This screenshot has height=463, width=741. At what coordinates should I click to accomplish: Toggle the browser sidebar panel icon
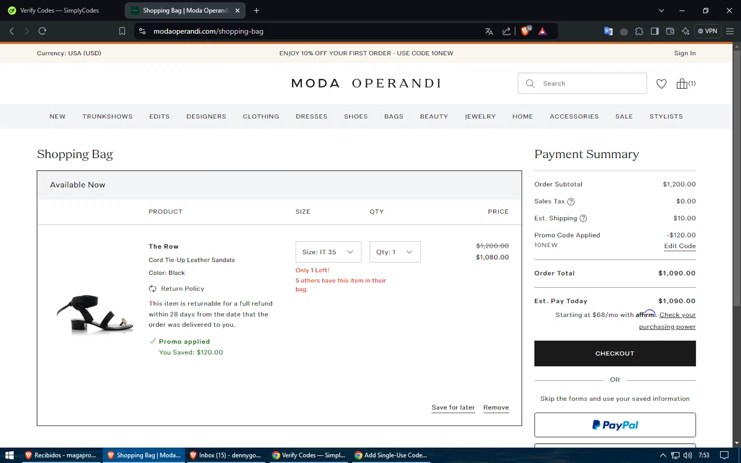(x=655, y=31)
